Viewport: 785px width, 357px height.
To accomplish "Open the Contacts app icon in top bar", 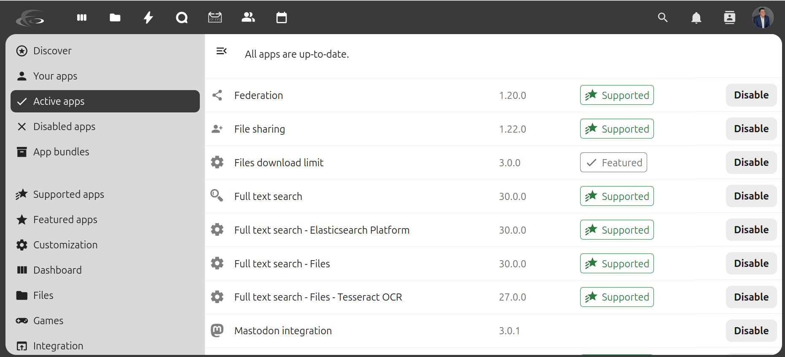I will tap(248, 17).
